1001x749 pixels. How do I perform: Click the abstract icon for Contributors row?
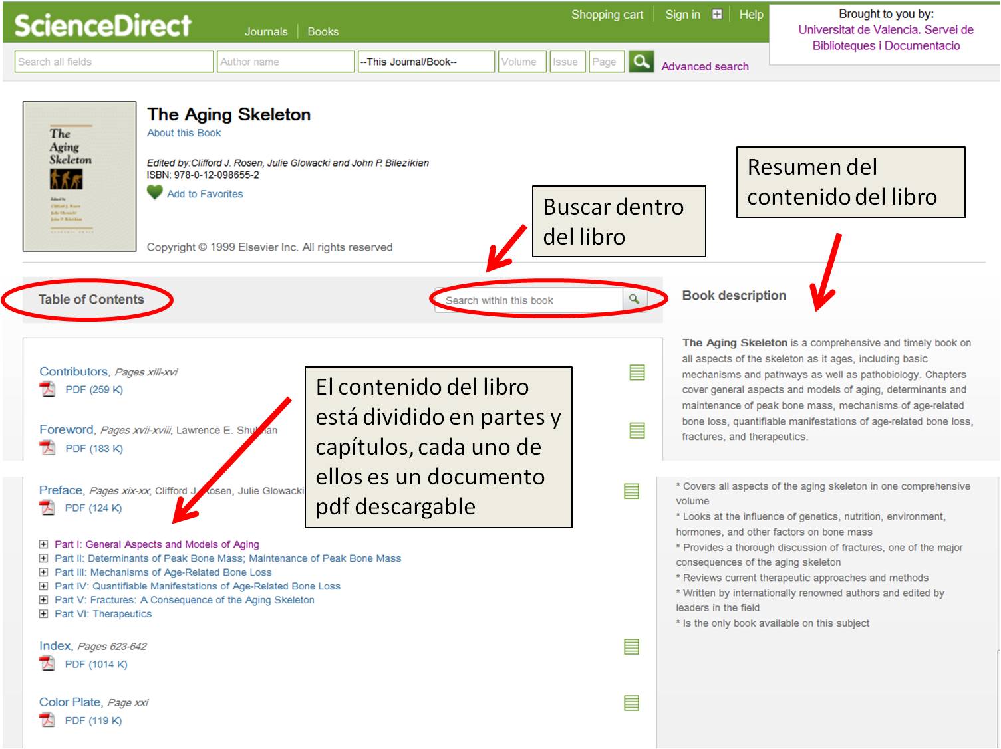tap(637, 372)
